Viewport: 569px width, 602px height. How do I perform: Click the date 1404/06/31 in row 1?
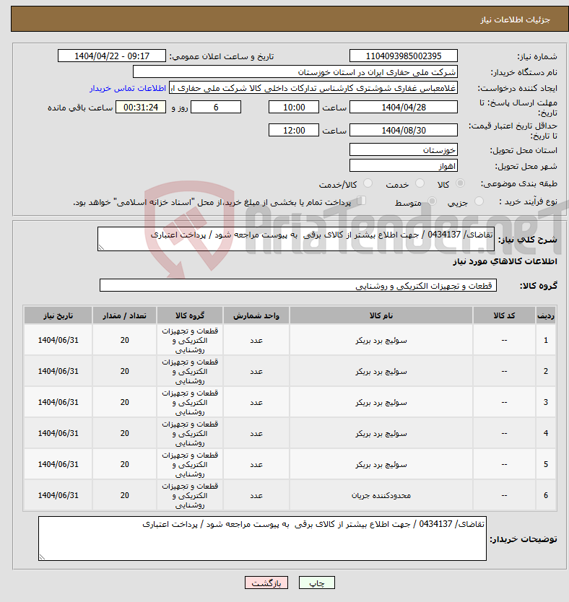58,340
